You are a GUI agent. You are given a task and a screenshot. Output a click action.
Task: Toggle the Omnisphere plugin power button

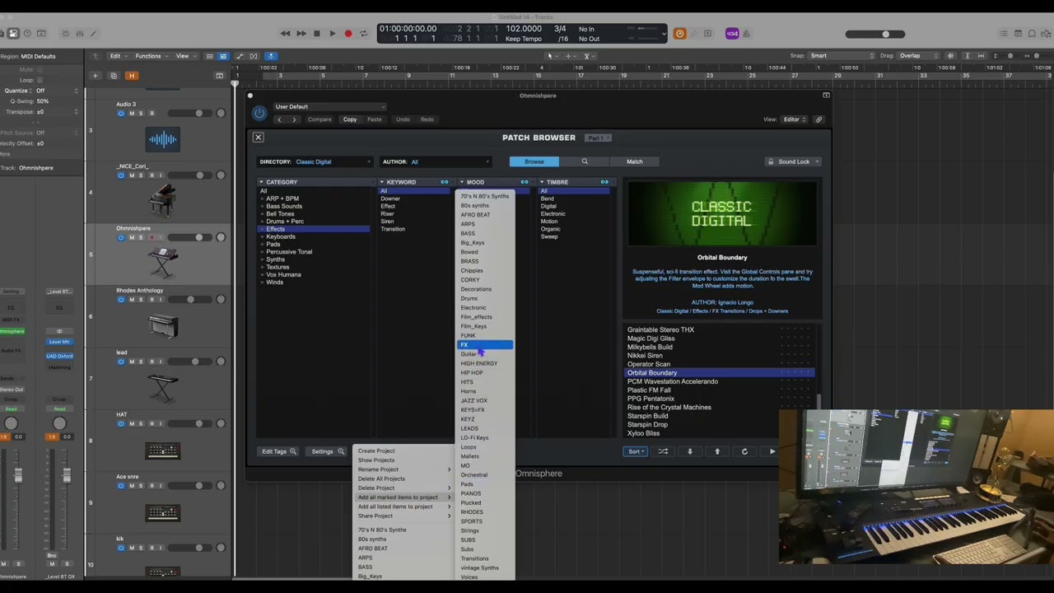(x=259, y=113)
